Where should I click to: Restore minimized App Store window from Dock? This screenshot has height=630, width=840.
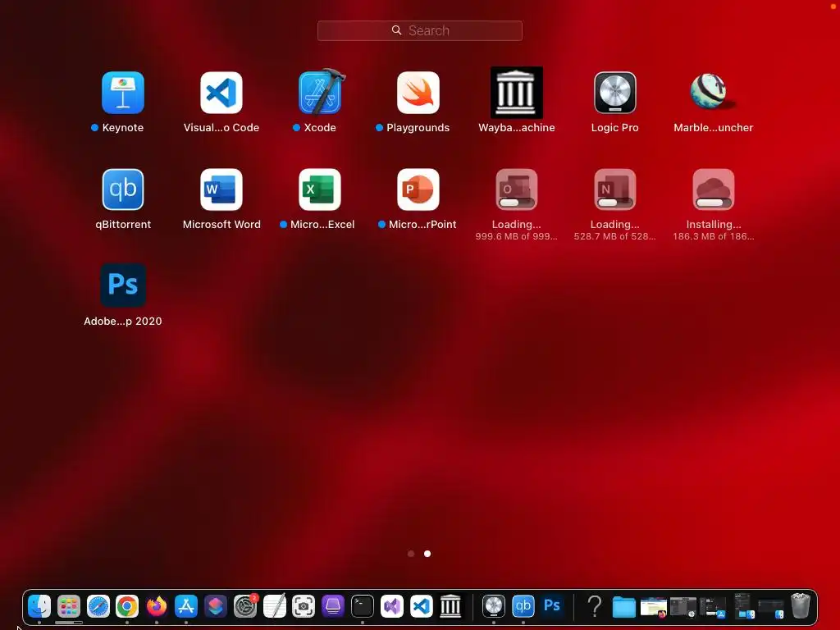click(713, 607)
